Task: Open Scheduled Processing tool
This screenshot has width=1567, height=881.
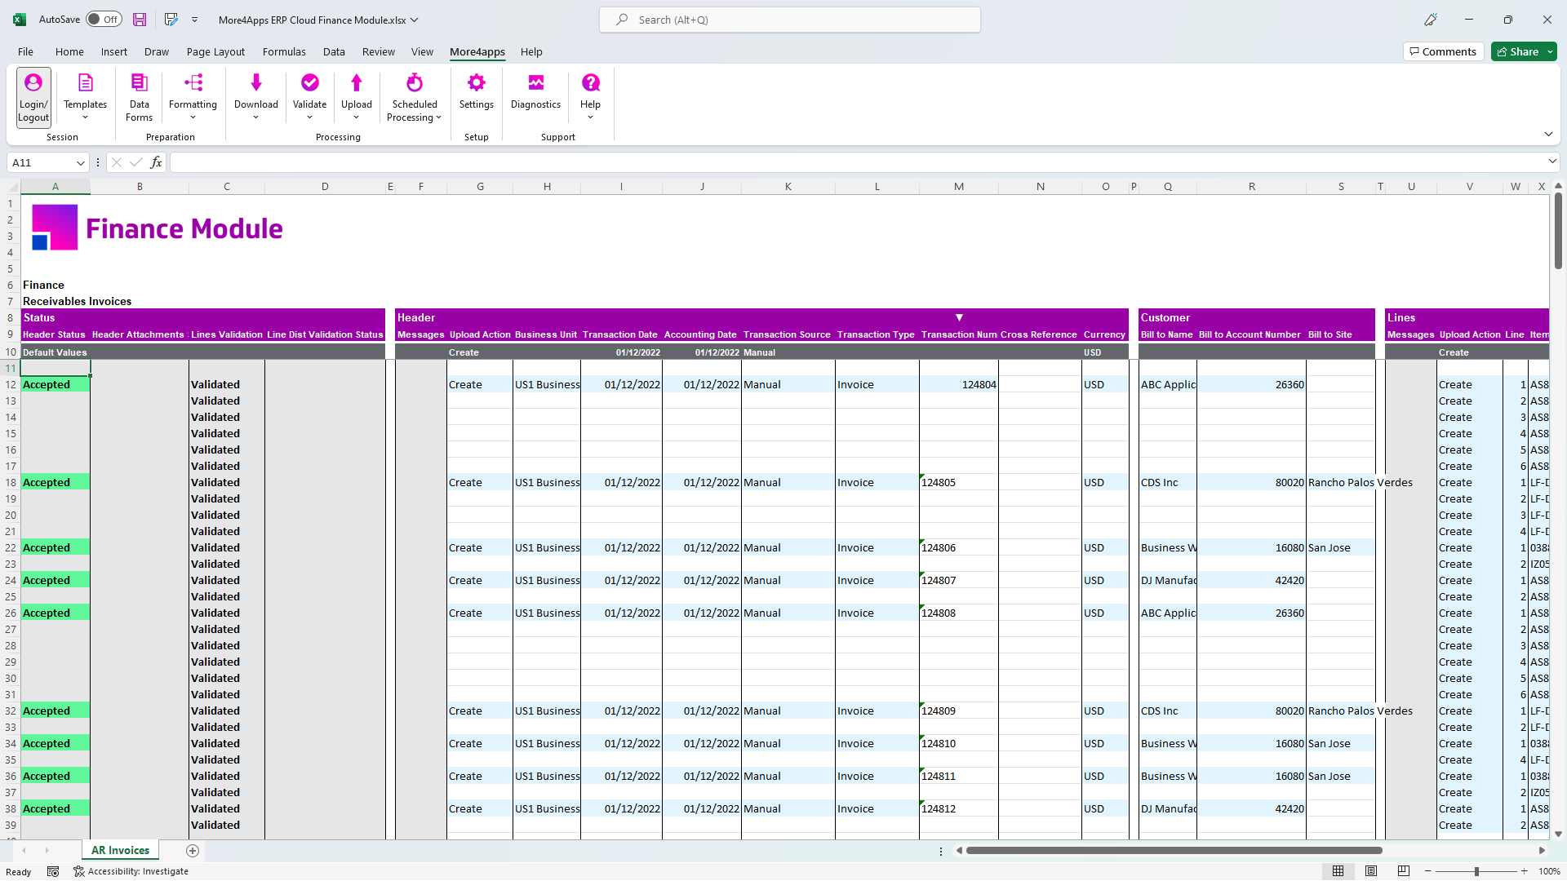Action: point(415,97)
